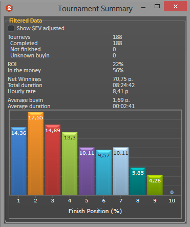The image size is (190, 227).
Task: Click the Finish Position (%) axis title
Action: pos(95,211)
